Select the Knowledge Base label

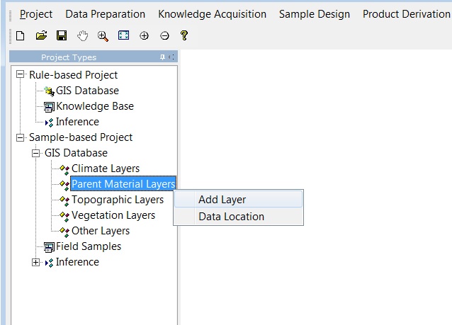pos(95,106)
